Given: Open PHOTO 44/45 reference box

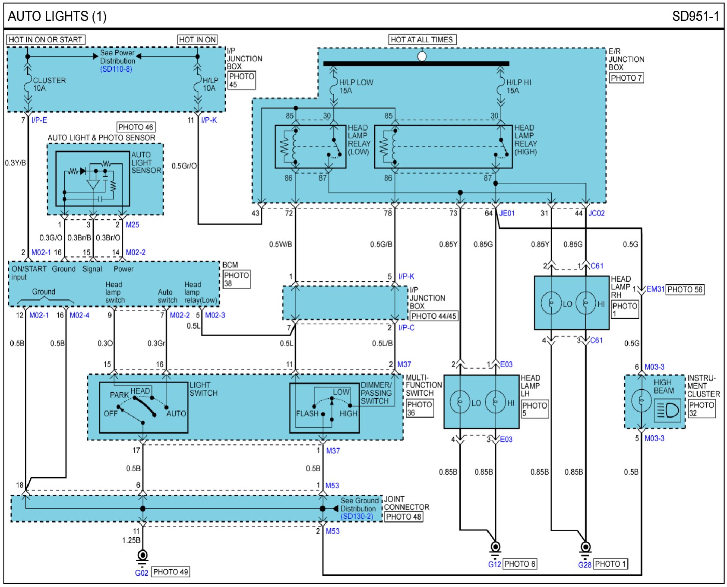Looking at the screenshot, I should tap(434, 316).
